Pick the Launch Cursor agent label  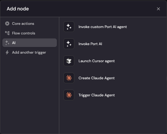[97, 61]
